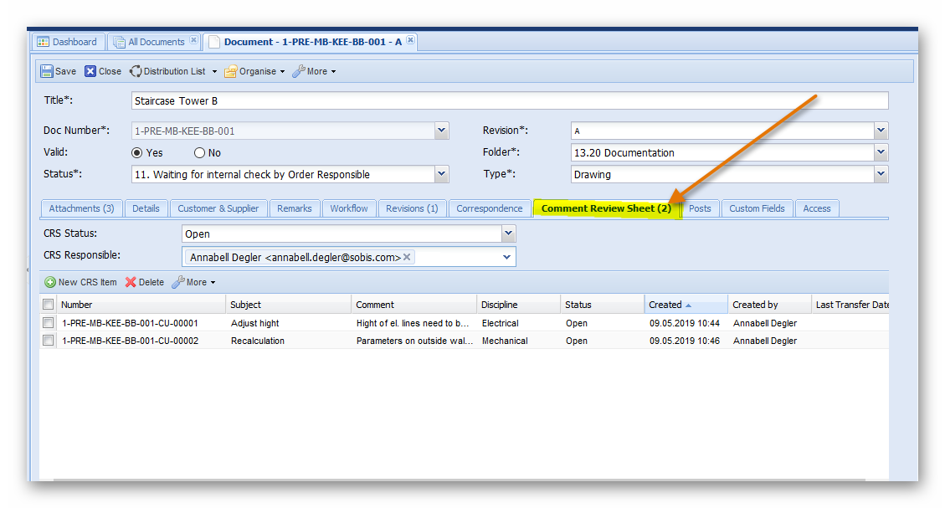Expand the Folder dropdown arrow
This screenshot has width=945, height=508.
point(880,152)
